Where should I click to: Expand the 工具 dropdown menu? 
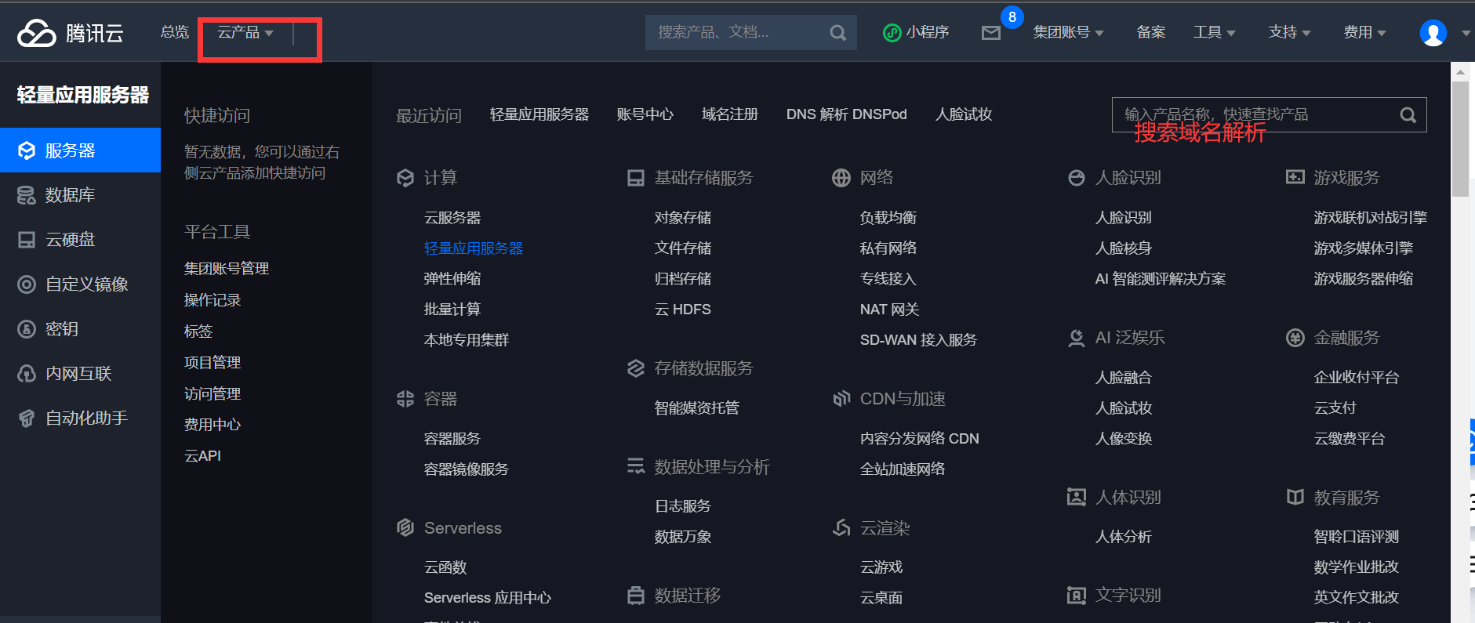click(x=1215, y=32)
